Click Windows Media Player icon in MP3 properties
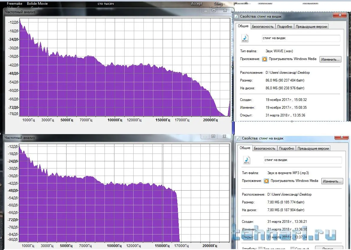 tap(266, 181)
